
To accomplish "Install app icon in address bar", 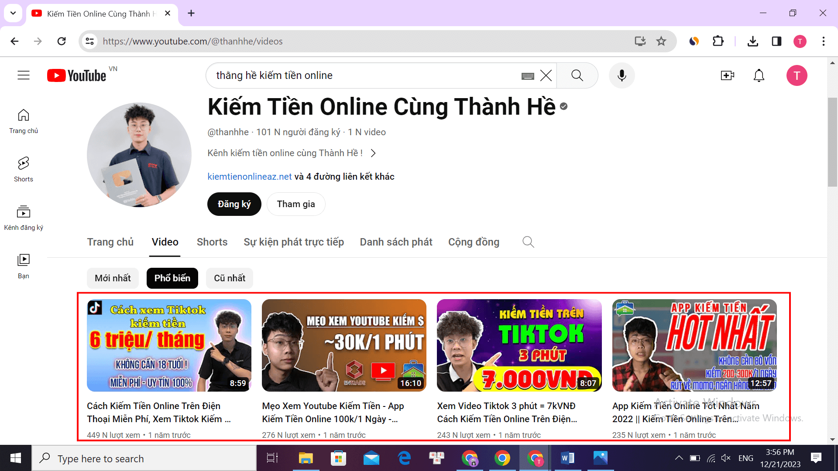I will (640, 41).
